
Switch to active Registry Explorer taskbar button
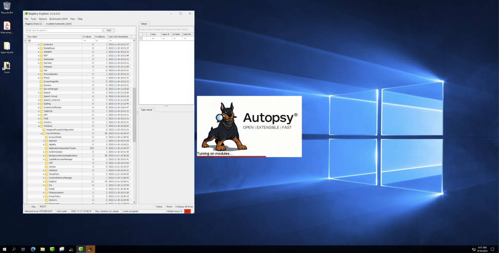81,249
